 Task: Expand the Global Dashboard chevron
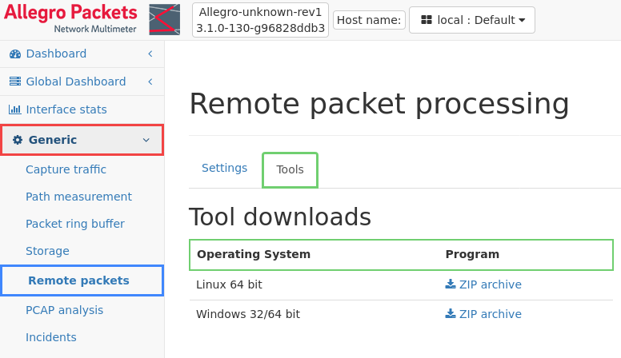tap(150, 82)
